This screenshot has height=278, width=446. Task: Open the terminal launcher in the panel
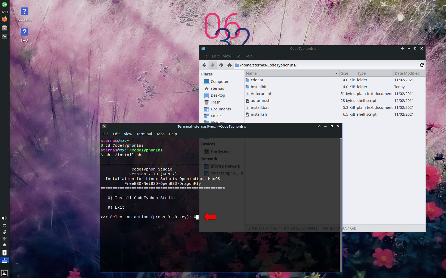click(x=5, y=36)
